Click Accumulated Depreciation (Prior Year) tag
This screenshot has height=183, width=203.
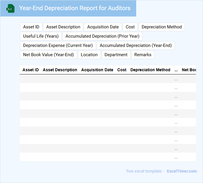(x=102, y=36)
